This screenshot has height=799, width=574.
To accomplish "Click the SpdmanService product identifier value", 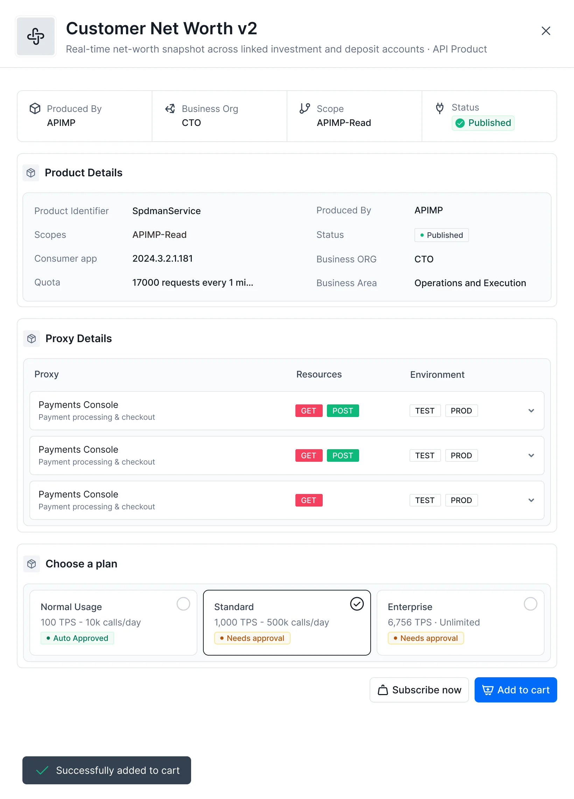I will click(x=166, y=211).
